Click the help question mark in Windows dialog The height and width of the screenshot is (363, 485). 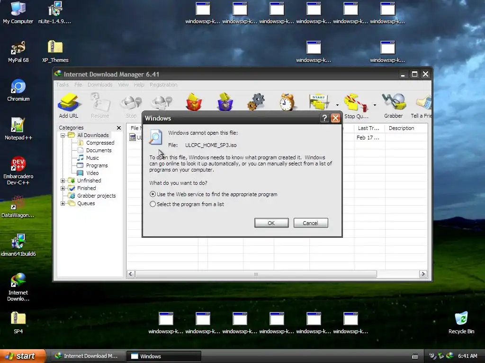[x=324, y=118]
